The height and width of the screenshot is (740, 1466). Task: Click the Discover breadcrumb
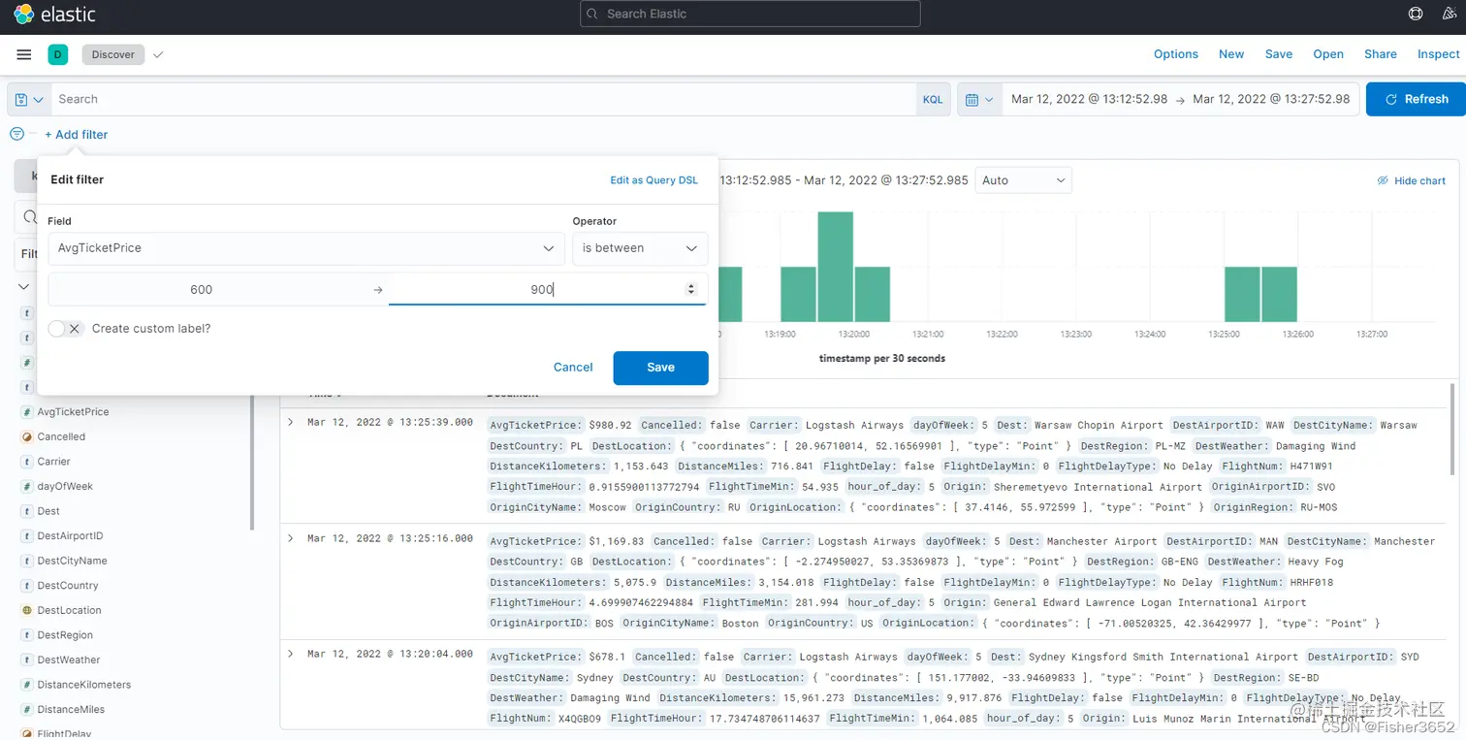[x=113, y=54]
